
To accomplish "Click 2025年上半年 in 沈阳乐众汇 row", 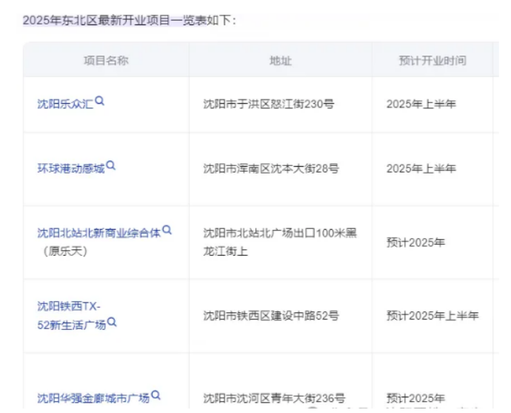I will [x=421, y=104].
